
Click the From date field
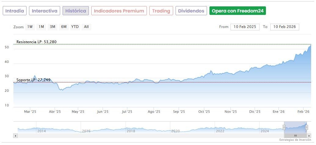pyautogui.click(x=245, y=27)
